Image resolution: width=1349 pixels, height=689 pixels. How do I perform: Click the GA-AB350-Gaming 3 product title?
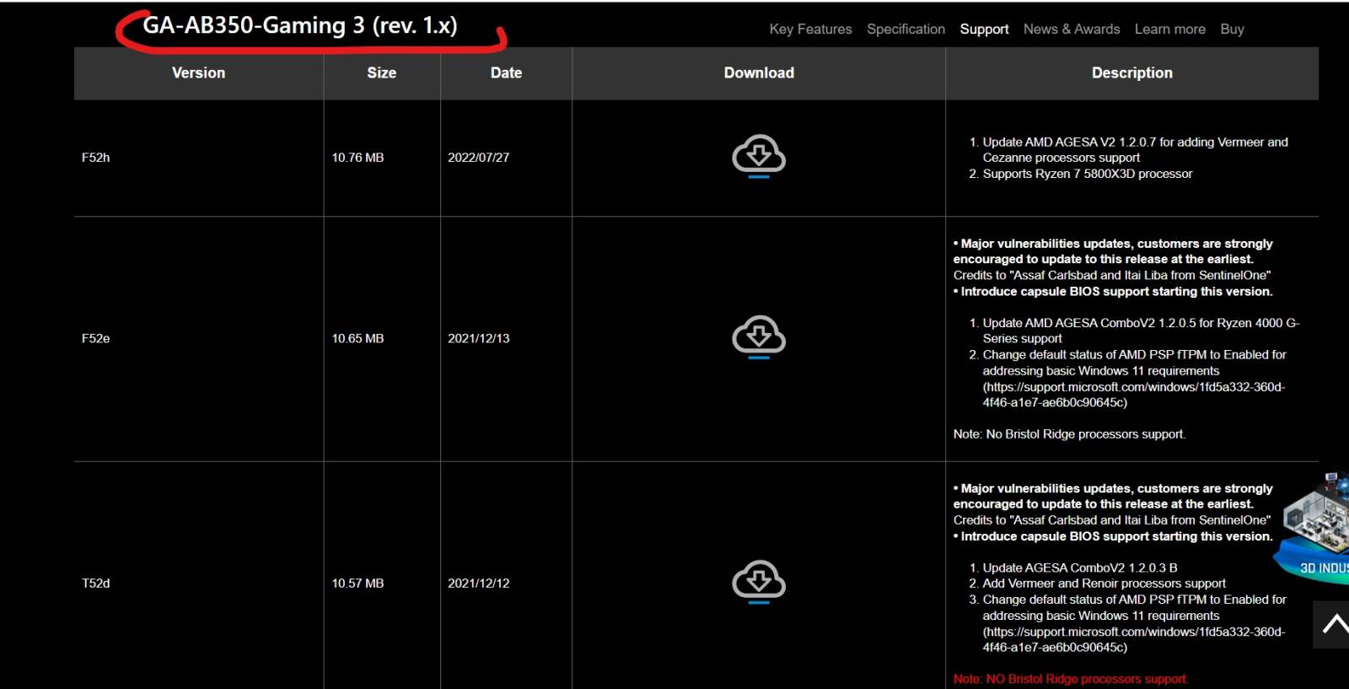click(299, 25)
